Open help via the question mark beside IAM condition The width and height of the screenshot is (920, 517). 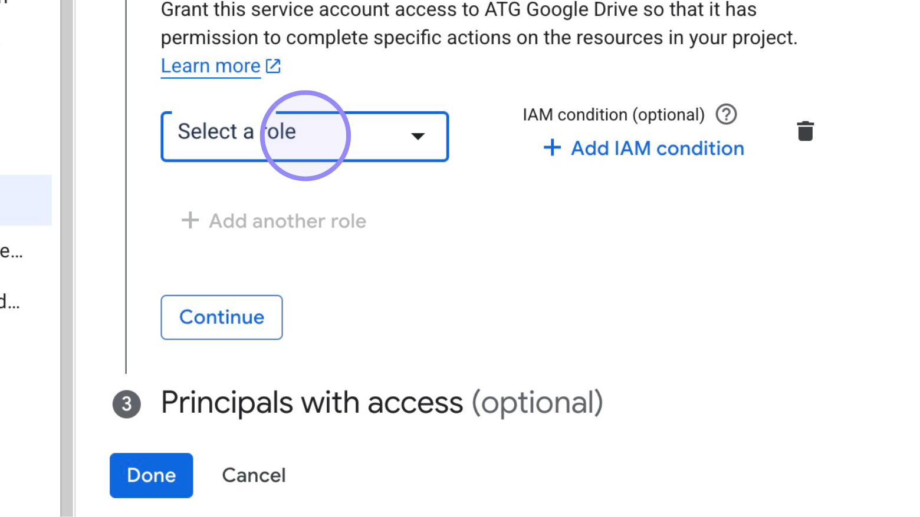pyautogui.click(x=727, y=115)
